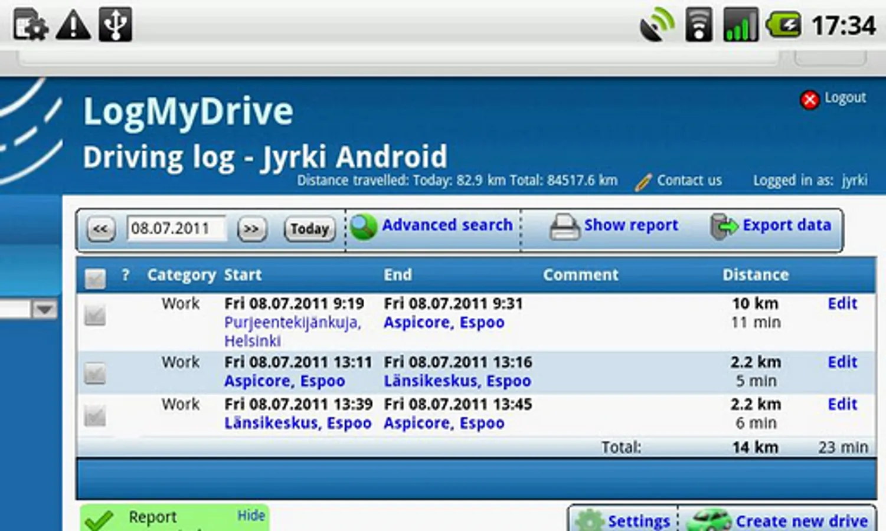This screenshot has width=886, height=531.
Task: Open Aspicore, Espoo end location at 9:31
Action: [444, 322]
